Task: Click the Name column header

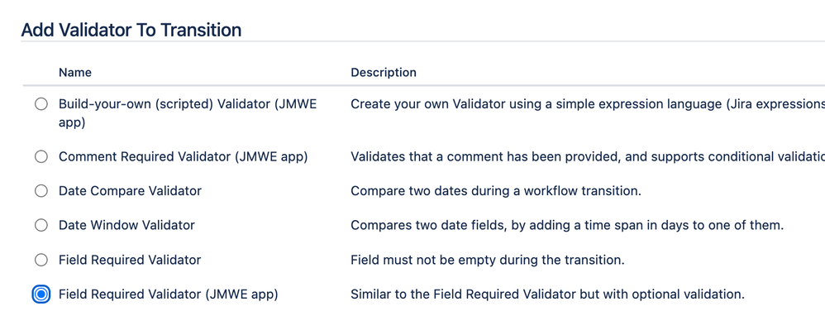Action: click(74, 72)
